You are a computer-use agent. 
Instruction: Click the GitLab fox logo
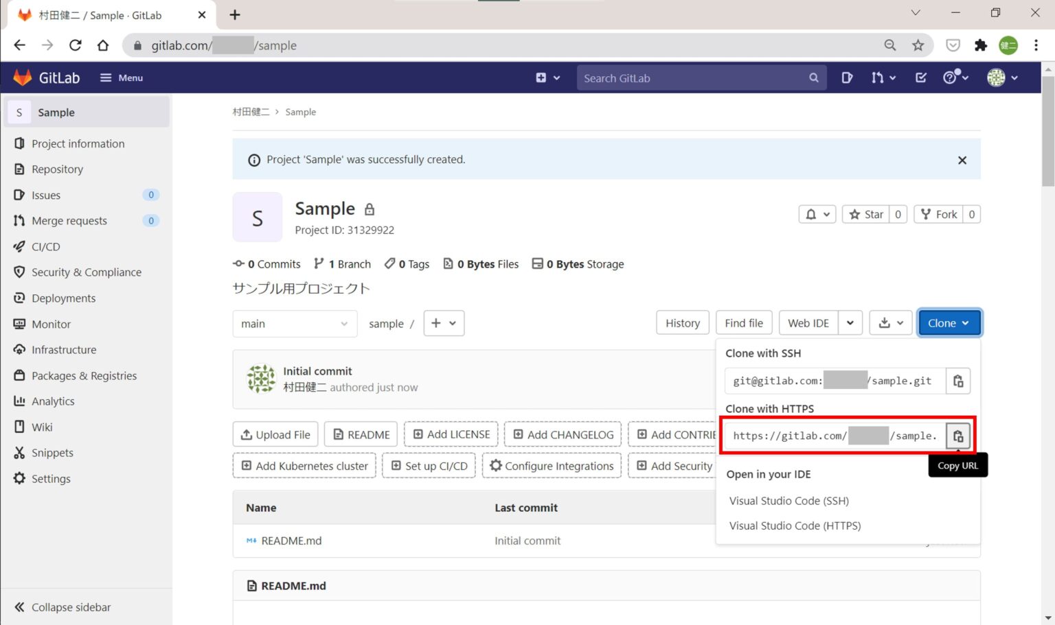coord(23,77)
